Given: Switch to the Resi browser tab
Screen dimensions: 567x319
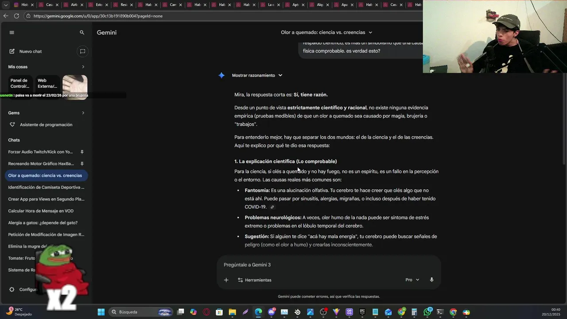Looking at the screenshot, I should [124, 5].
